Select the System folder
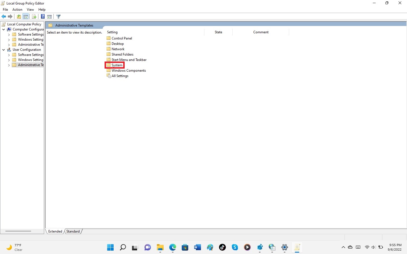The width and height of the screenshot is (407, 254). (x=117, y=65)
